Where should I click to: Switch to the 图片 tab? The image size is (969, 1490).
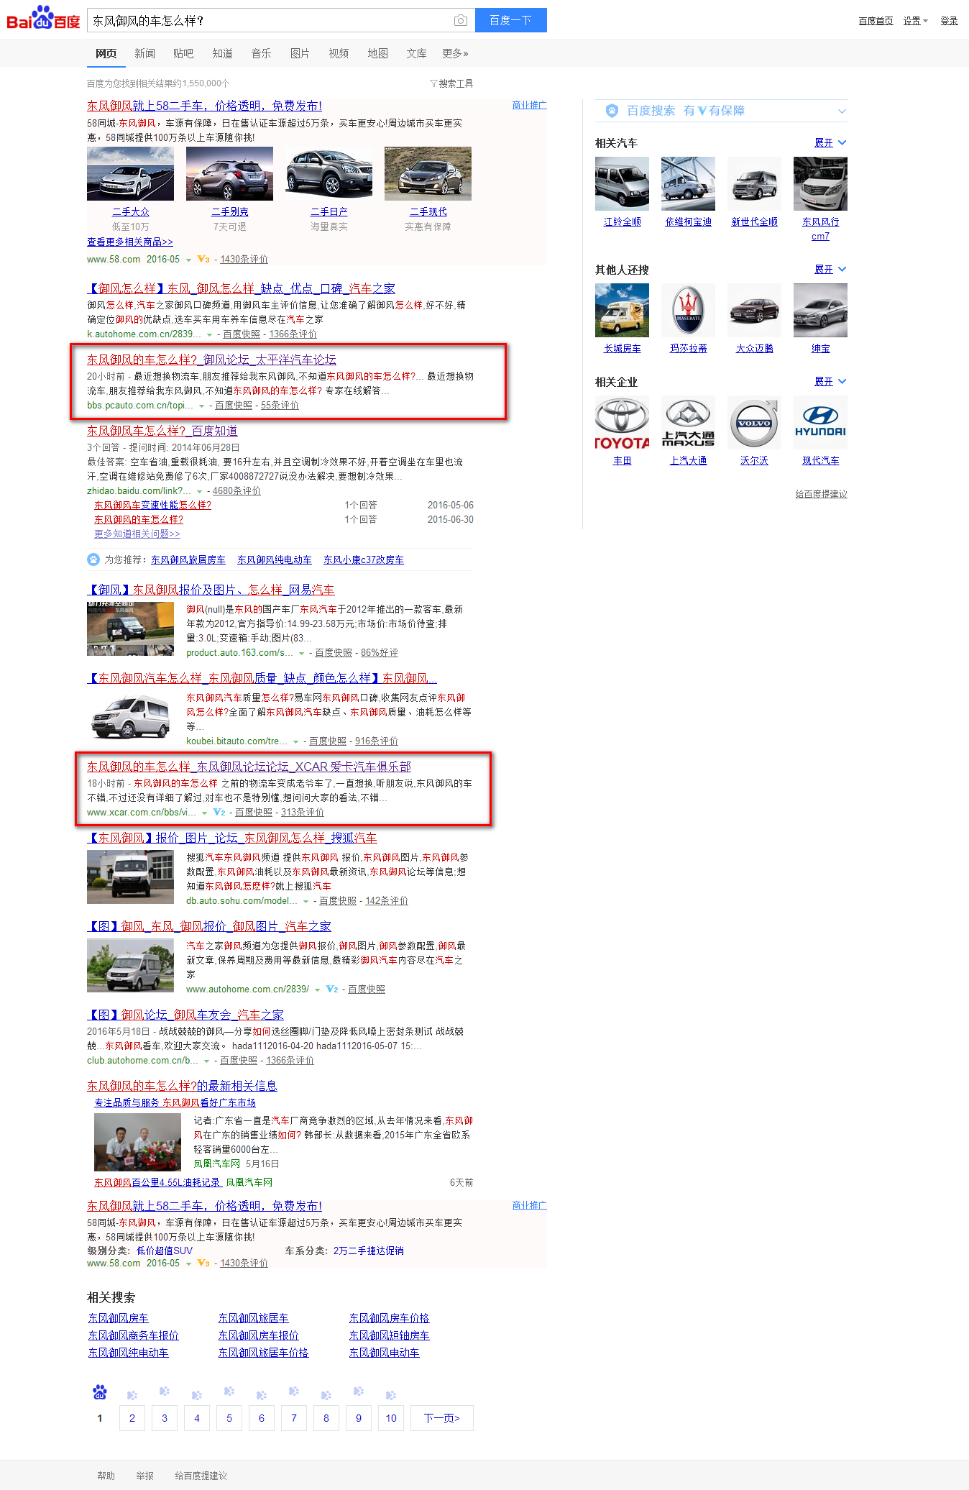point(300,54)
